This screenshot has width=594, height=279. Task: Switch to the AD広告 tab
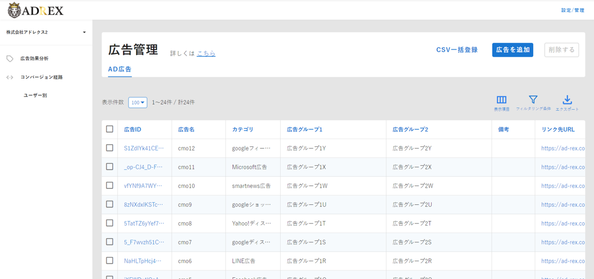point(120,69)
